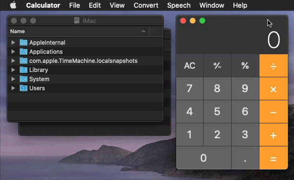Image resolution: width=294 pixels, height=180 pixels.
Task: Expand the Library folder
Action: 13,70
